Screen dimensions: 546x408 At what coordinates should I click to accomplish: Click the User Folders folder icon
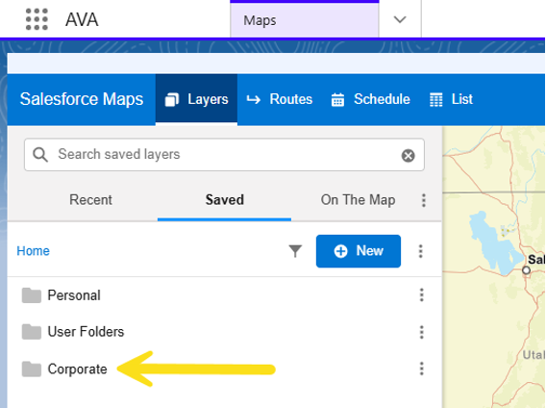[32, 332]
